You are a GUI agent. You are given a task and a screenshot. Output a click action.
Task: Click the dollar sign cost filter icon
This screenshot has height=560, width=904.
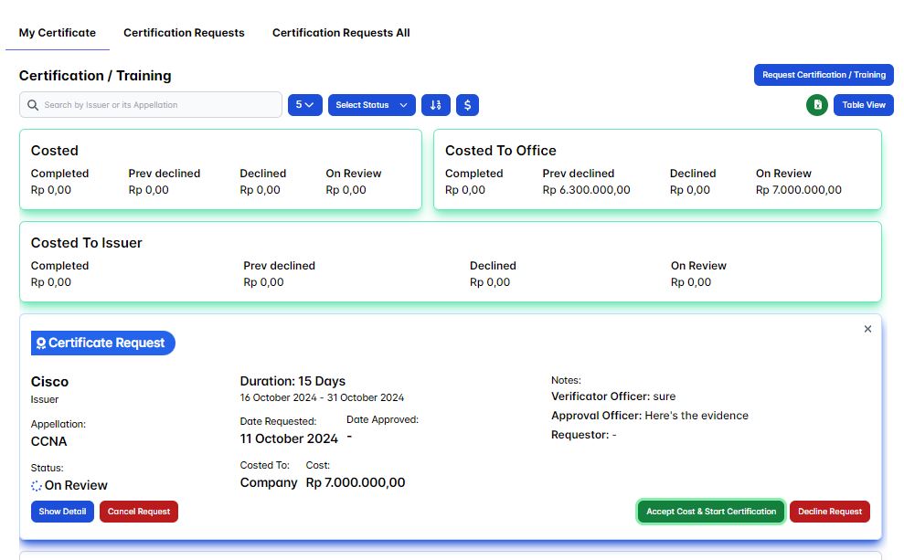[467, 105]
